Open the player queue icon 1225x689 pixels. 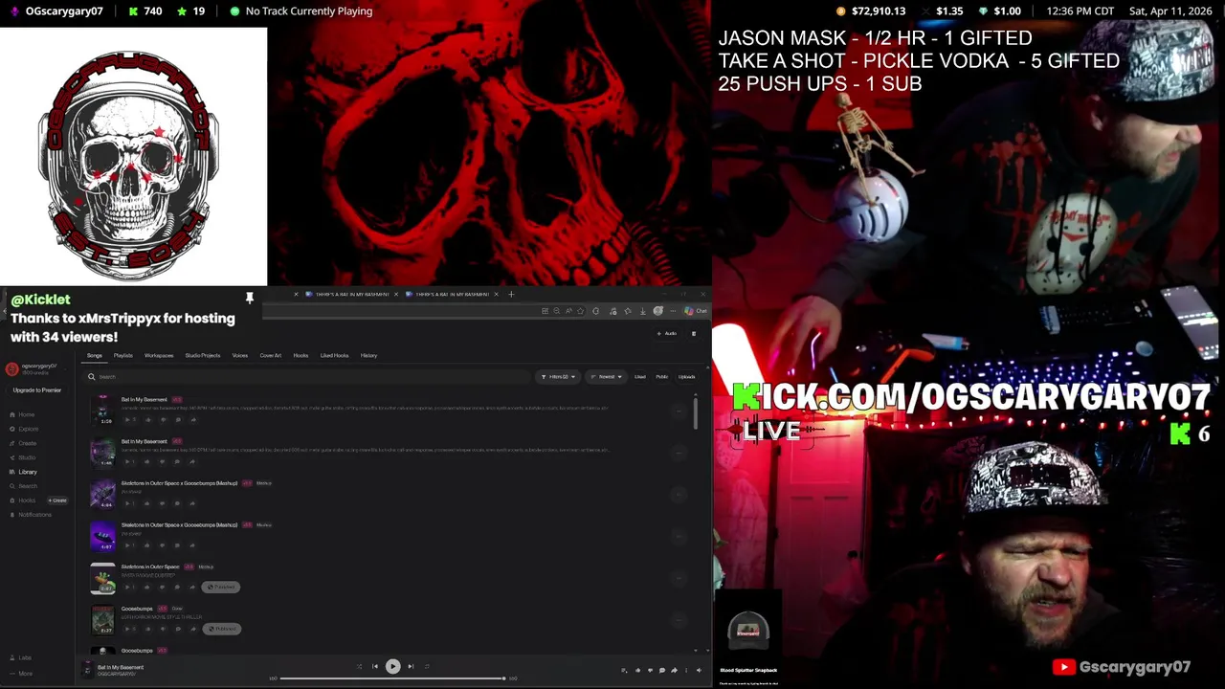point(624,670)
